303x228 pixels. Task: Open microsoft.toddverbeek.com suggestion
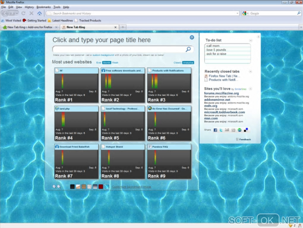click(x=225, y=112)
